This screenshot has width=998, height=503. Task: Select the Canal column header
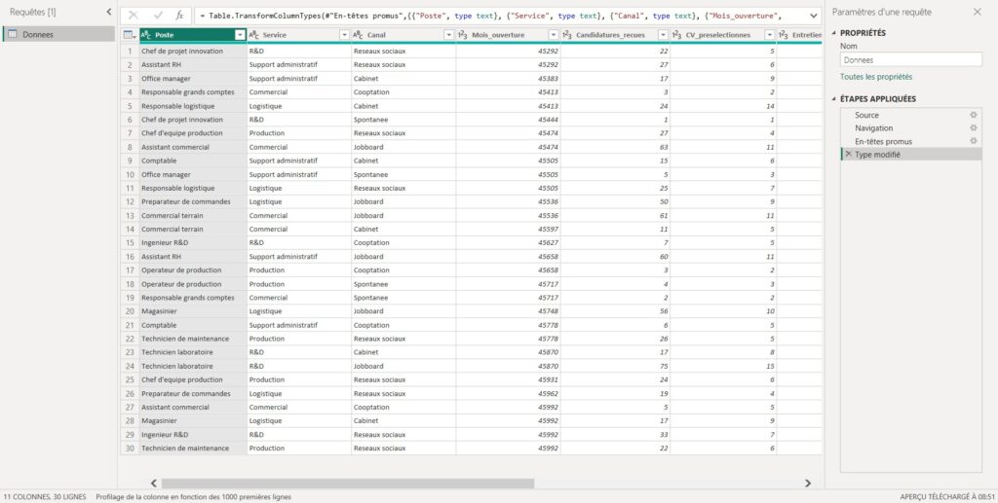click(x=403, y=35)
